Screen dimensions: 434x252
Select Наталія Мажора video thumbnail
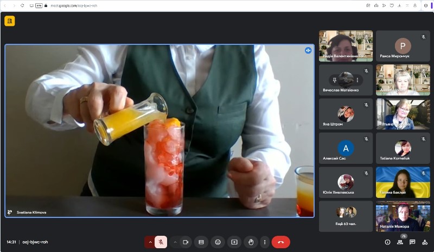click(403, 216)
